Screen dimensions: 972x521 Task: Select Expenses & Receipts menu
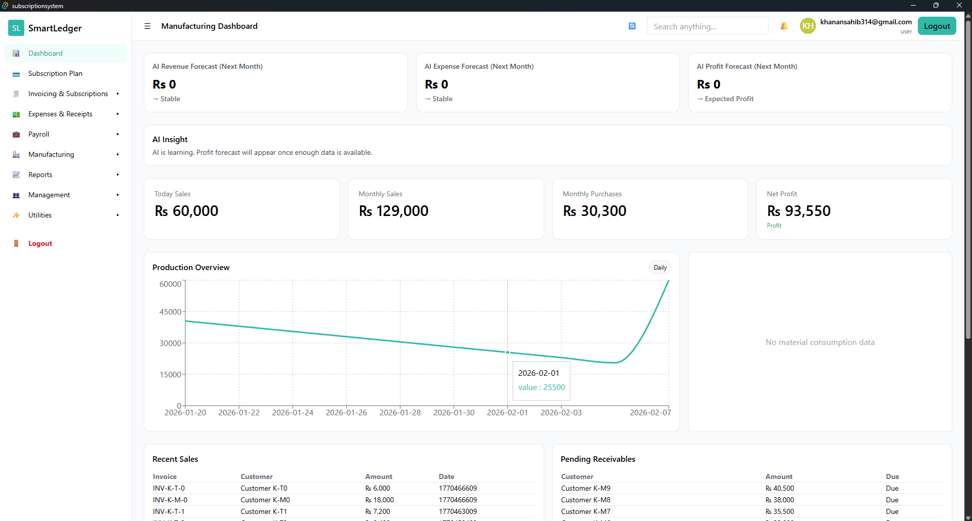click(65, 114)
